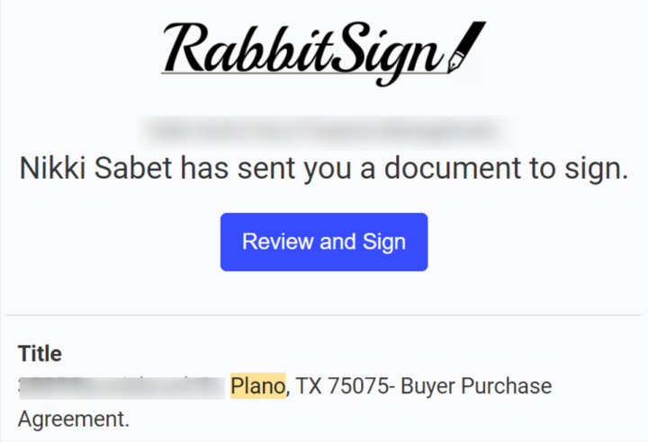This screenshot has width=648, height=442.
Task: Click the word Agreement on the last line
Action: pyautogui.click(x=74, y=419)
